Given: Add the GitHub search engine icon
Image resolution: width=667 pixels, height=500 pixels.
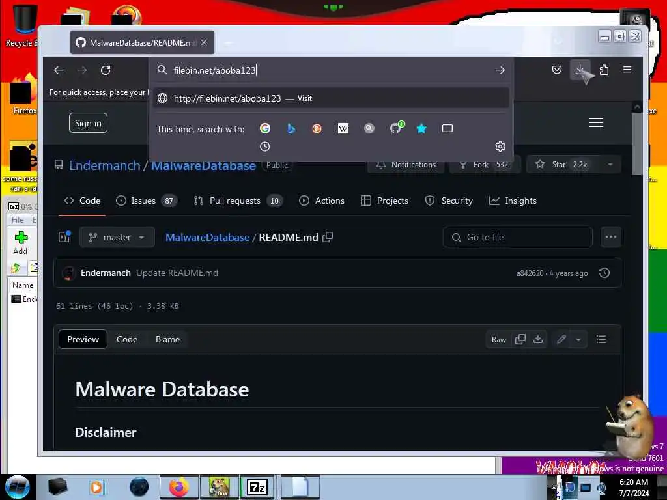Looking at the screenshot, I should pyautogui.click(x=397, y=128).
